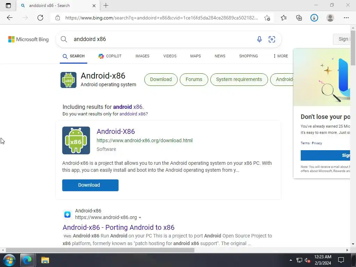Open the Android-X86 title link
The width and height of the screenshot is (356, 267).
pos(116,131)
